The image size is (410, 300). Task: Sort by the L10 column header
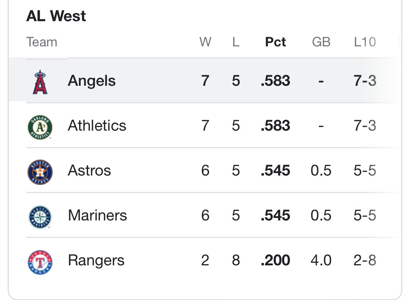[365, 42]
